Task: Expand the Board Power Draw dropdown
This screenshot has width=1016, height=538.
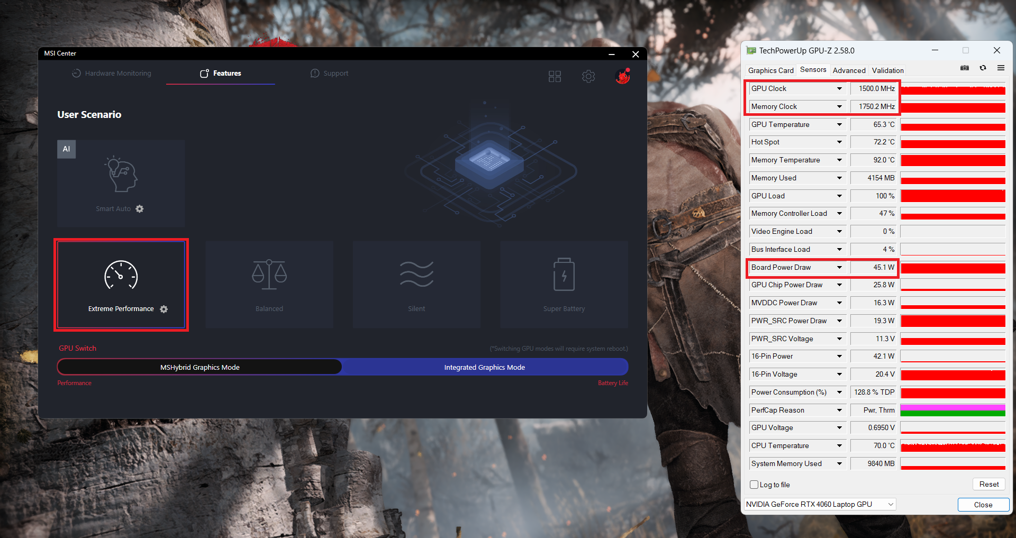Action: [x=839, y=268]
